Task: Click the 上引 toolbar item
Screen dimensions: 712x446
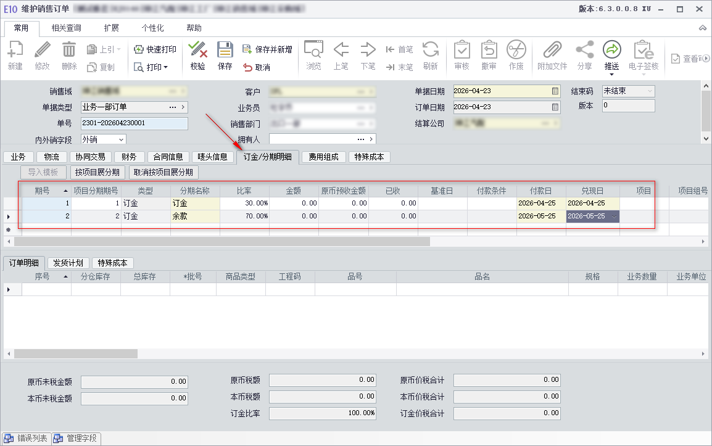Action: point(104,49)
